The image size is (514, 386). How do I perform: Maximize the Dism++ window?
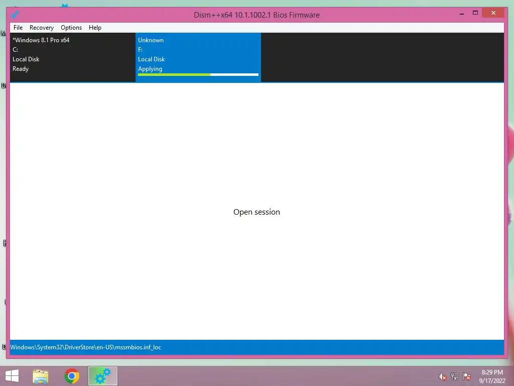click(475, 13)
